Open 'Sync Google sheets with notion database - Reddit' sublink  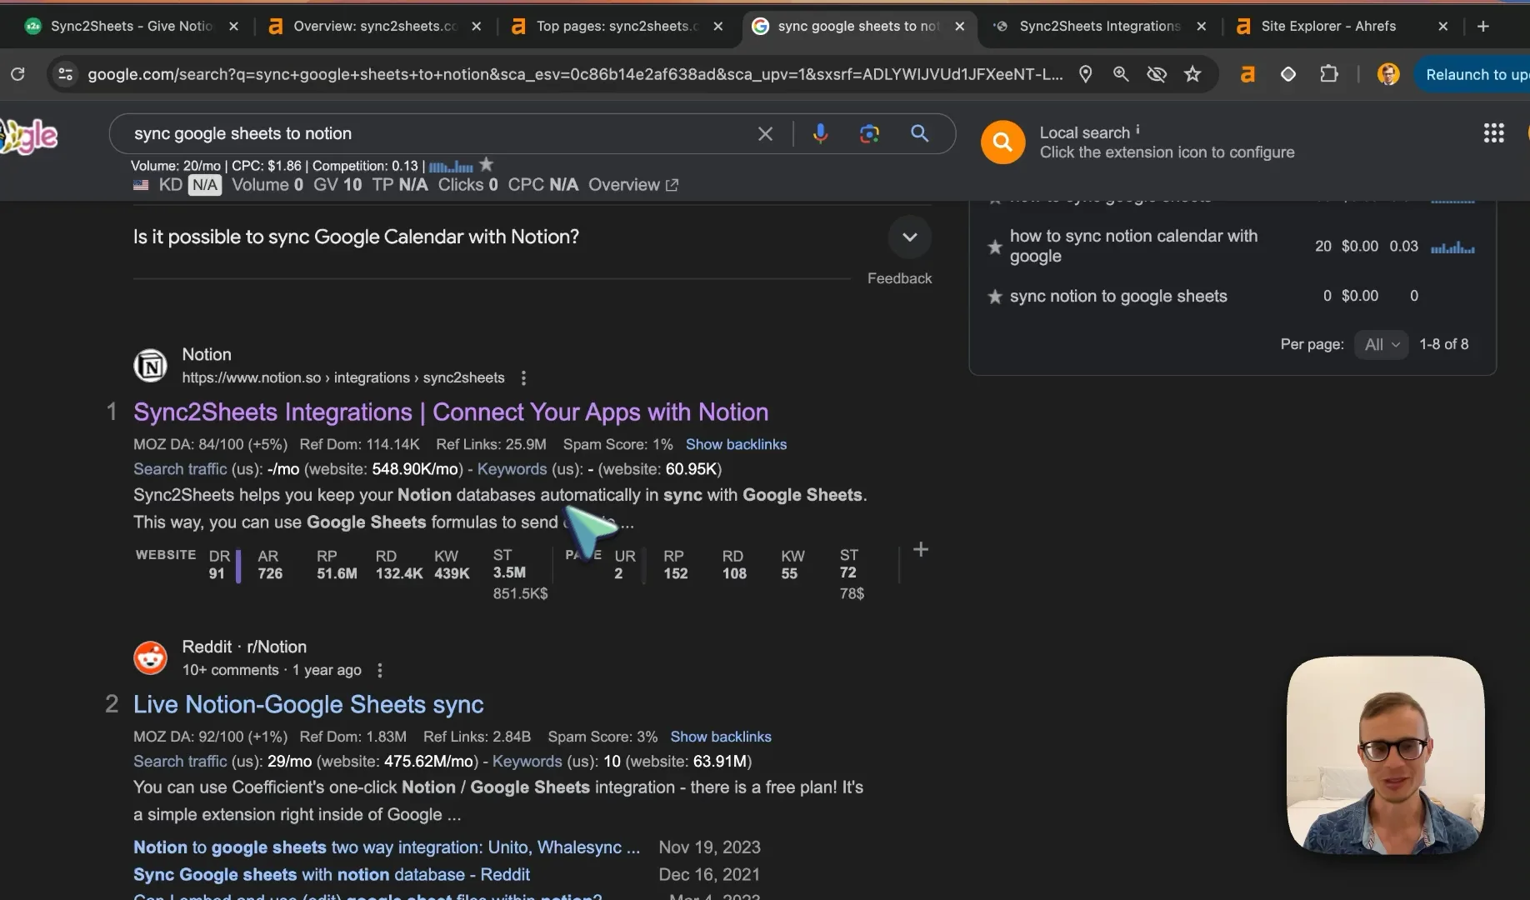(x=332, y=875)
